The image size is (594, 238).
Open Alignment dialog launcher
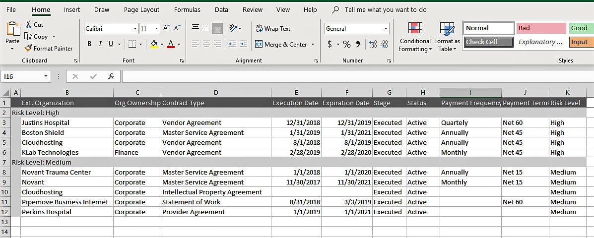click(x=316, y=60)
